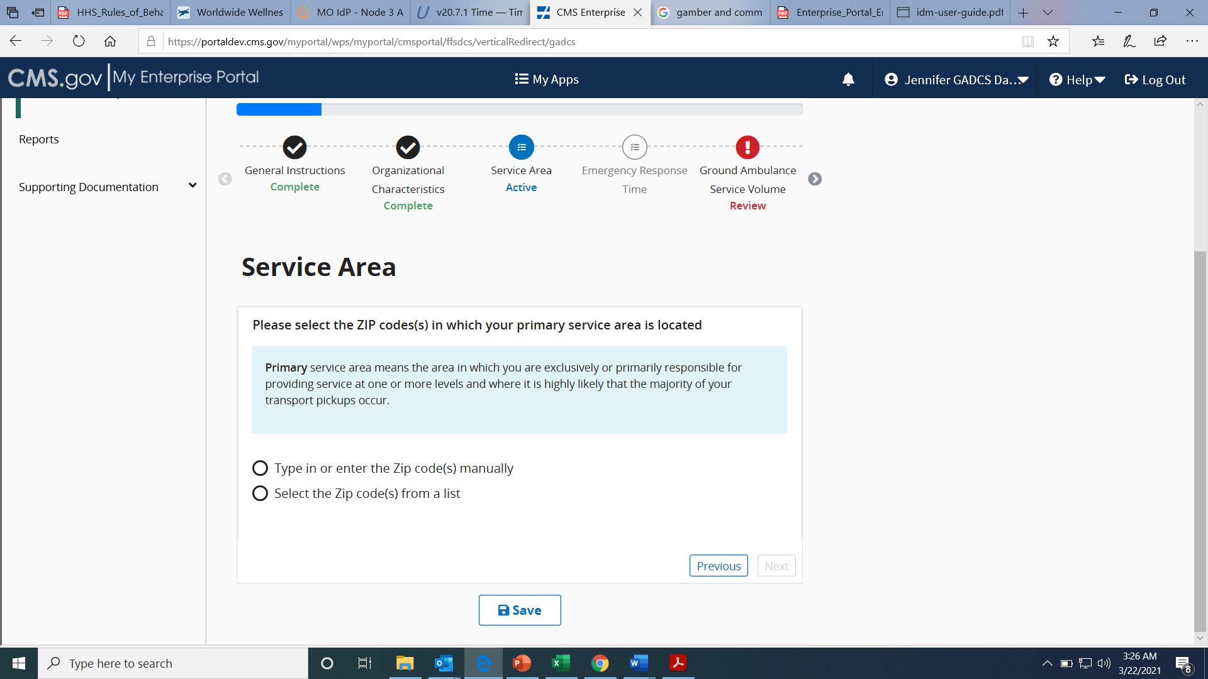Open the My Apps menu
Image resolution: width=1208 pixels, height=679 pixels.
click(547, 79)
